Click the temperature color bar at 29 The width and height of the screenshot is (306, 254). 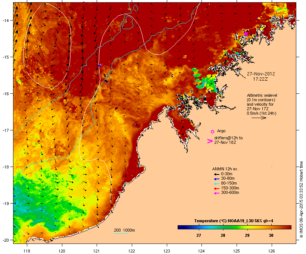pos(247,227)
